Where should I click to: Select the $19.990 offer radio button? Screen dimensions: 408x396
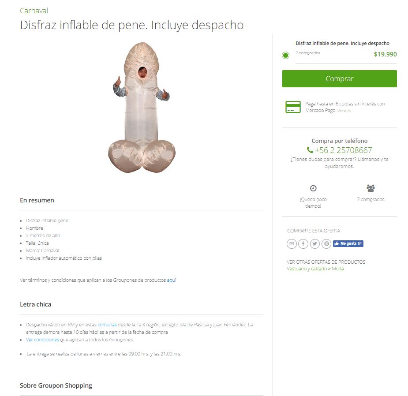[286, 55]
